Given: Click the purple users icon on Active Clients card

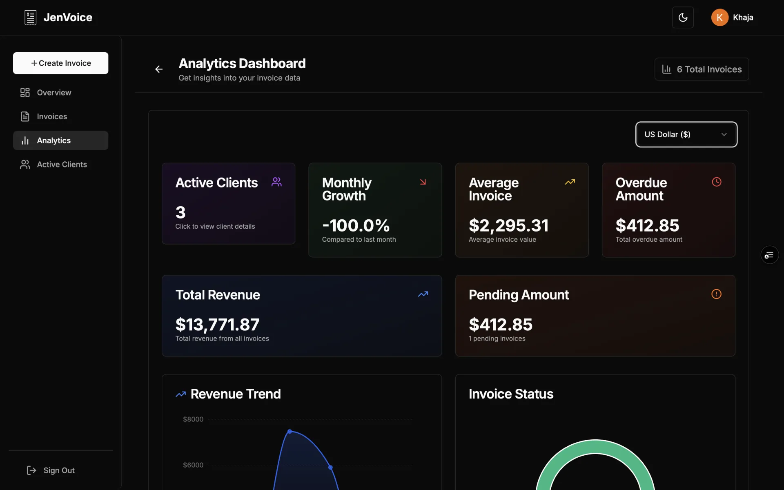Looking at the screenshot, I should [x=276, y=182].
